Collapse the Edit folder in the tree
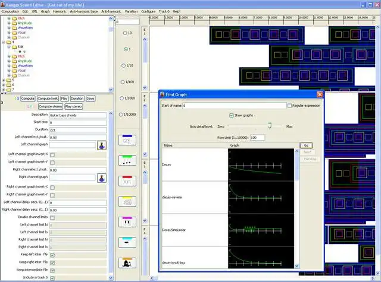 coord(9,47)
